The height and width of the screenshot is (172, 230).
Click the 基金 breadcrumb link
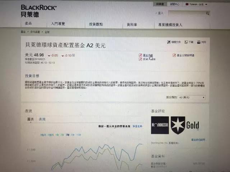(23, 32)
